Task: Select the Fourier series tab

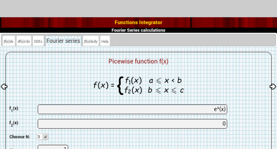Action: coord(63,41)
